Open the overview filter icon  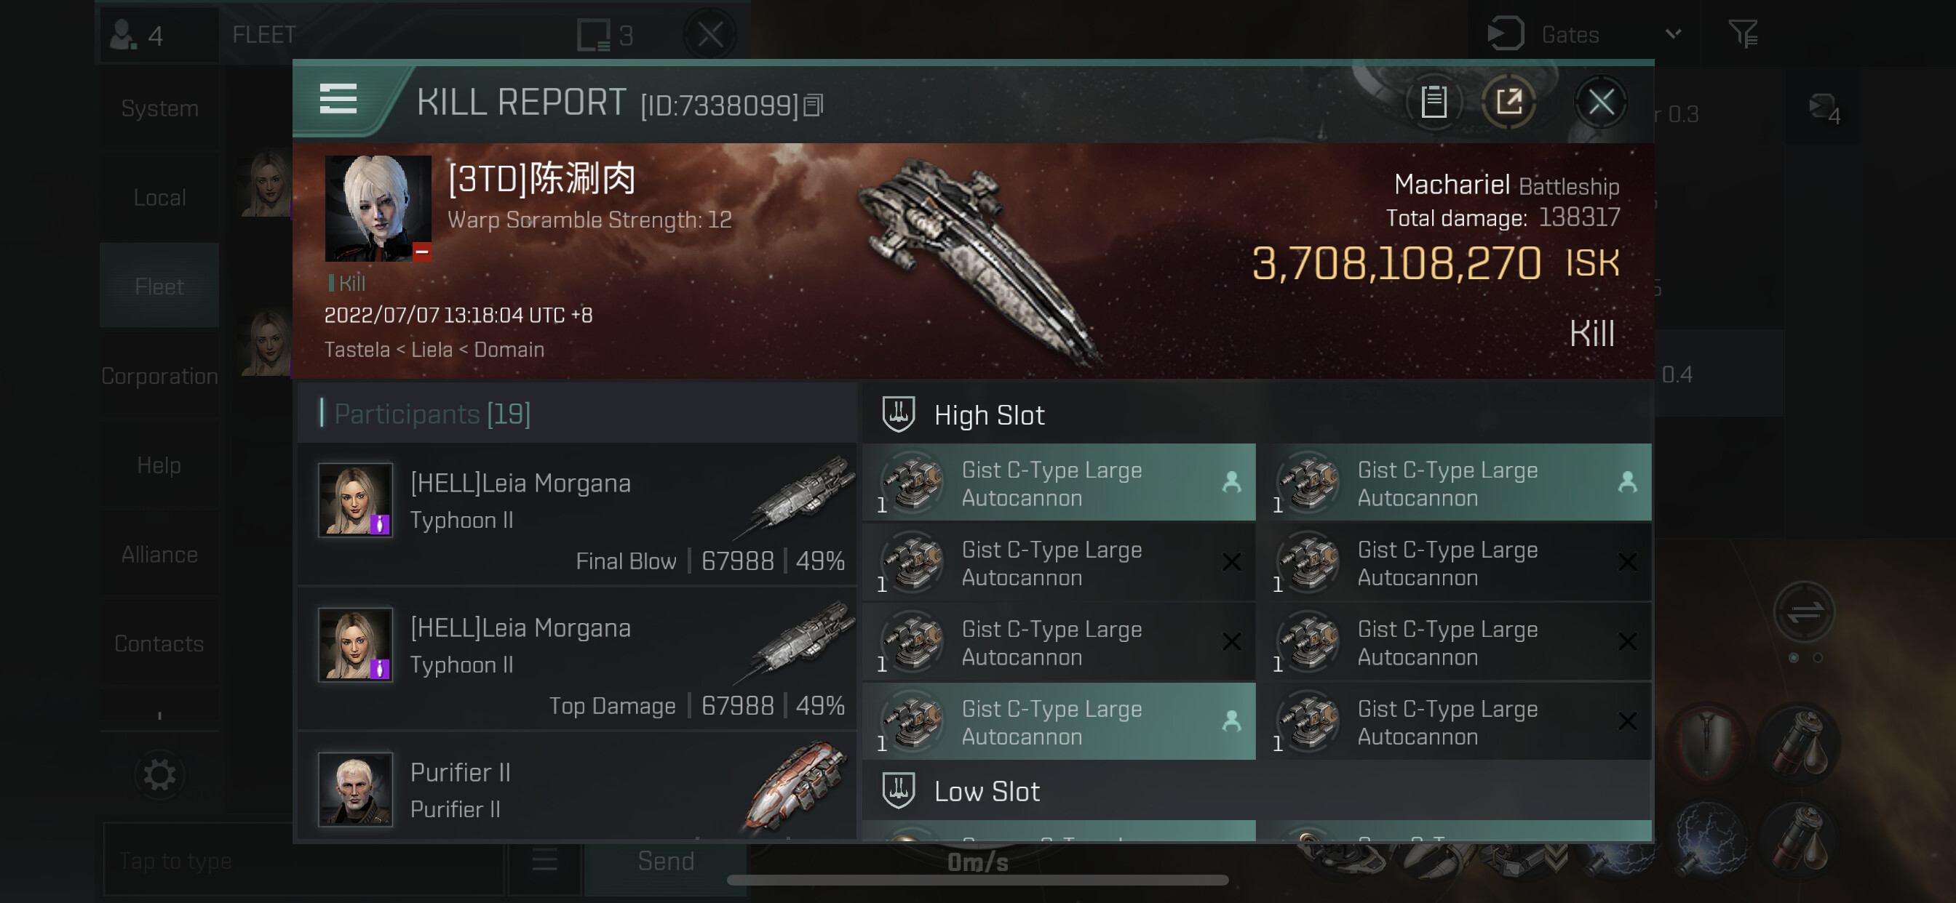(x=1743, y=34)
